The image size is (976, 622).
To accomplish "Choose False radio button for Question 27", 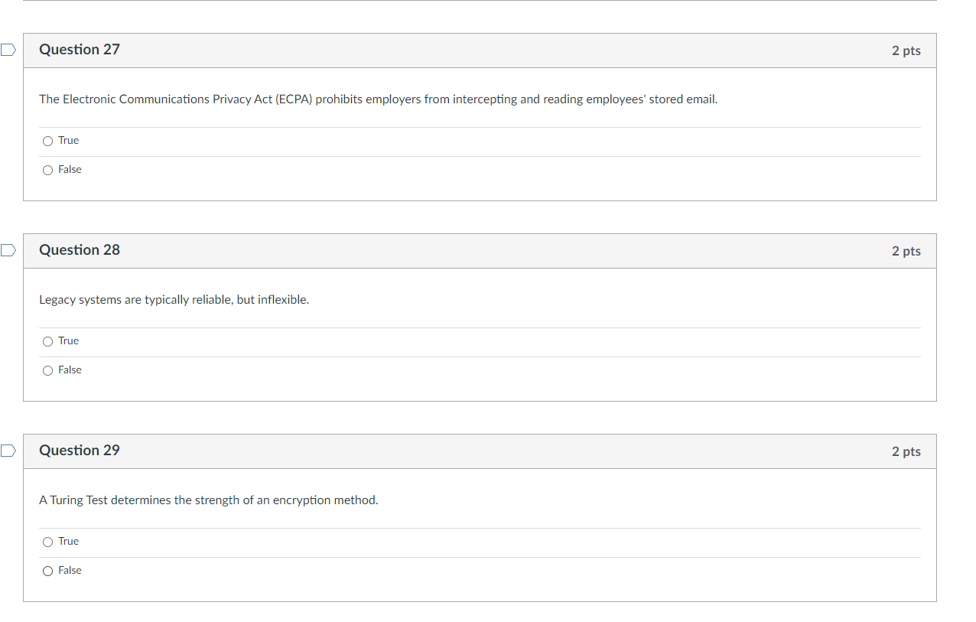I will (48, 170).
